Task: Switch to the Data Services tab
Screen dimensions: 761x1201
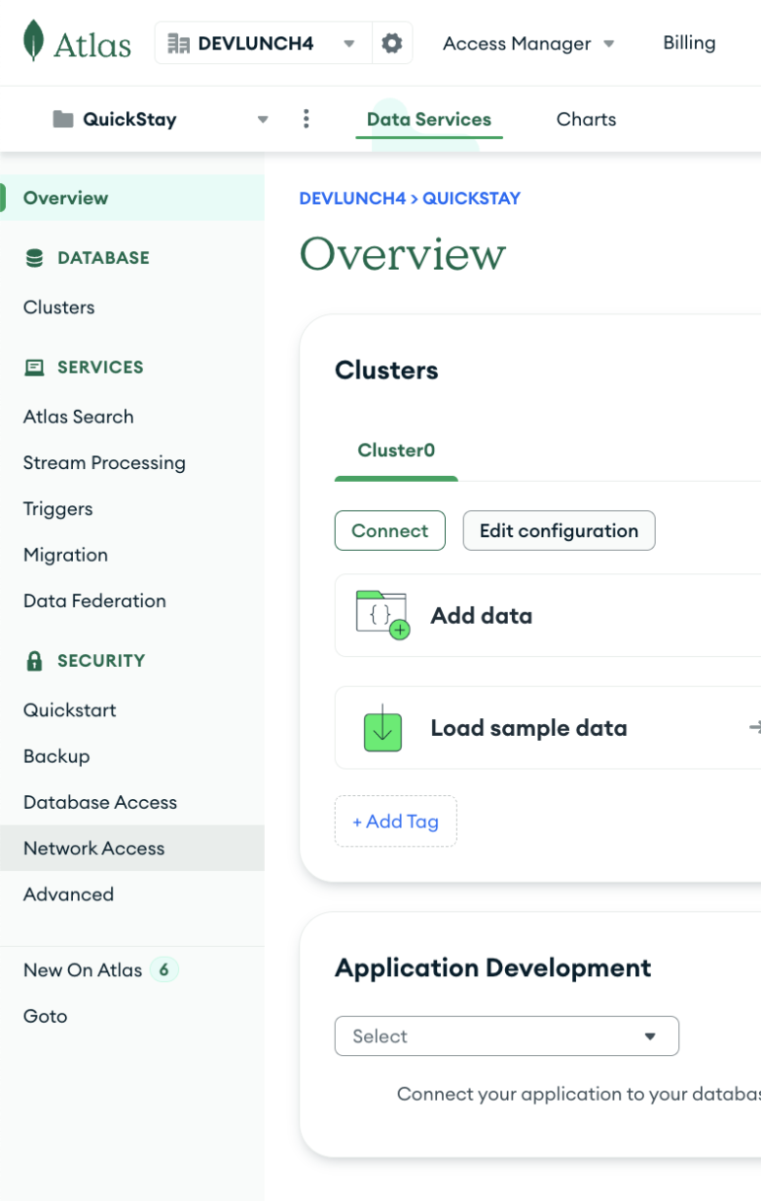Action: pyautogui.click(x=429, y=119)
